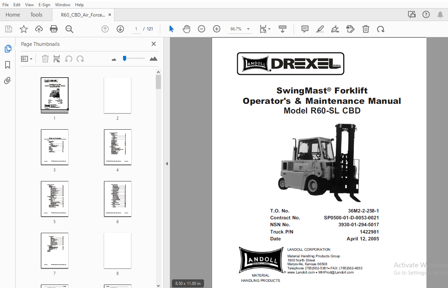Open the Window menu

tap(63, 5)
